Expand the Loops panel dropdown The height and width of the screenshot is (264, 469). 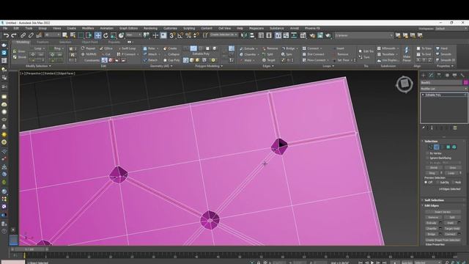(x=328, y=66)
